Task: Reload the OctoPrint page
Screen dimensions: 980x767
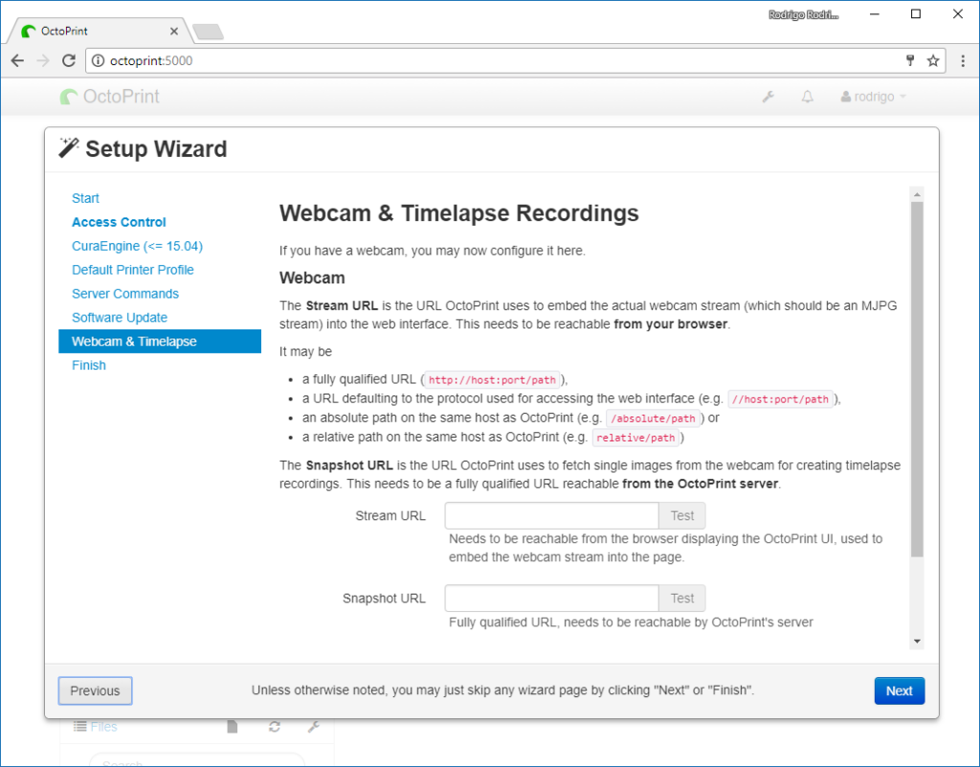Action: tap(69, 60)
